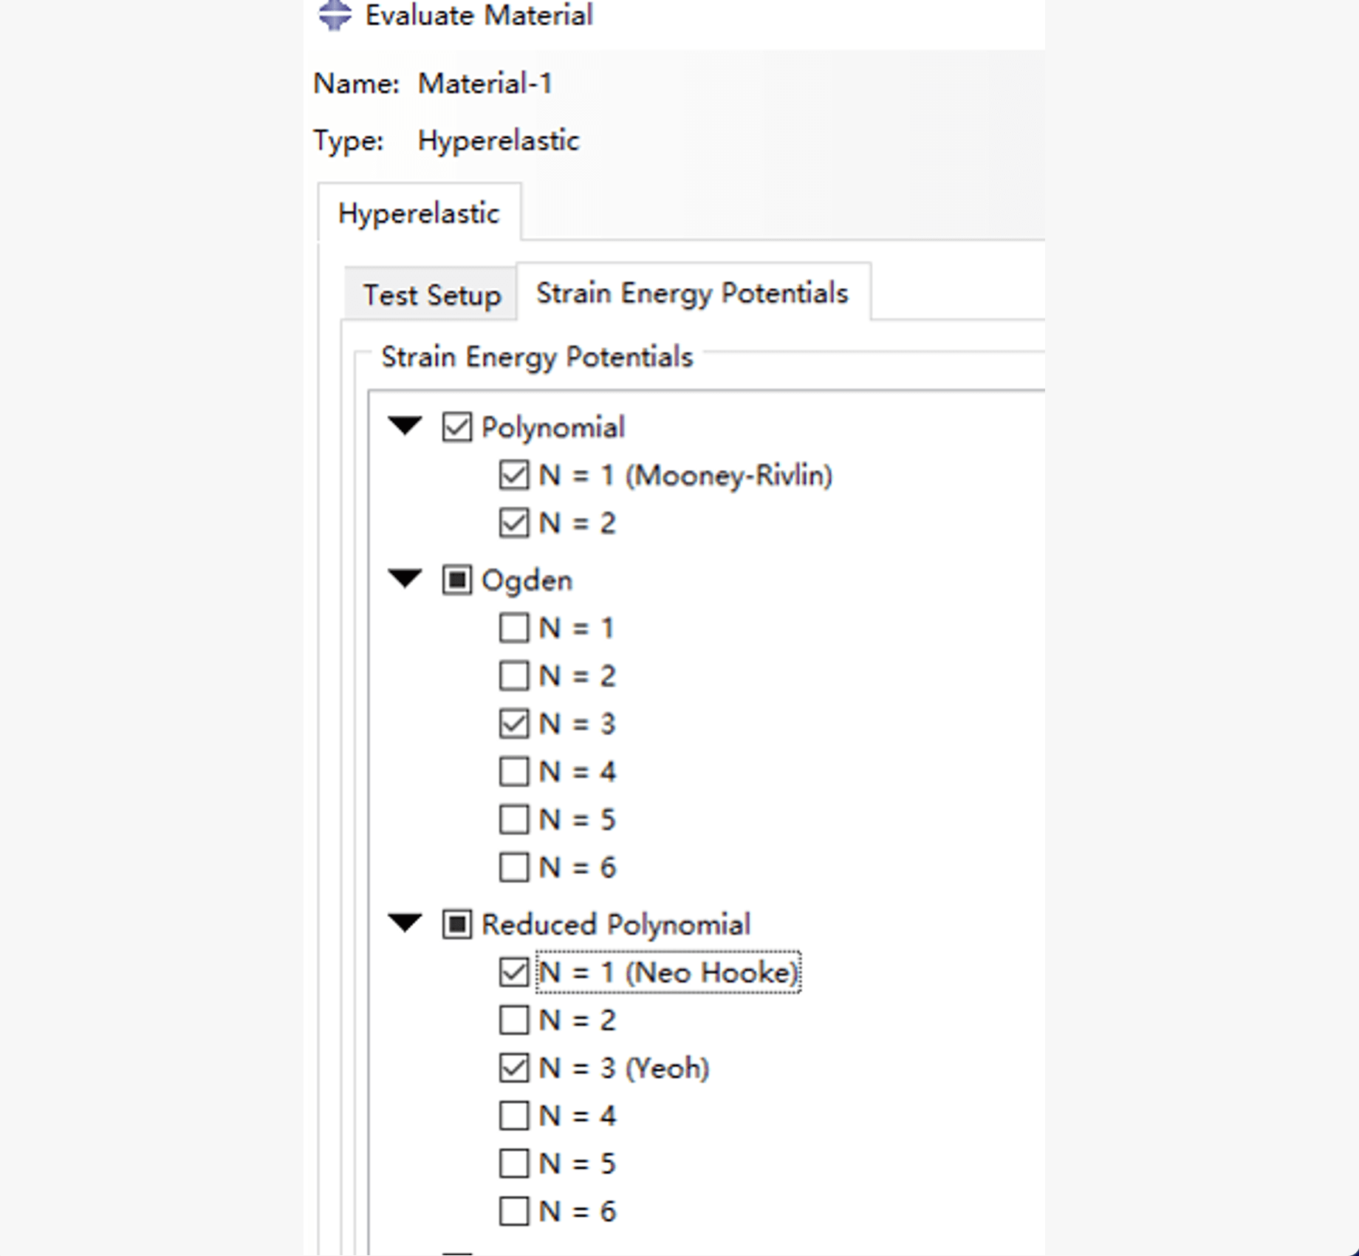Enable Reduced Polynomial N = 2

coord(514,1020)
